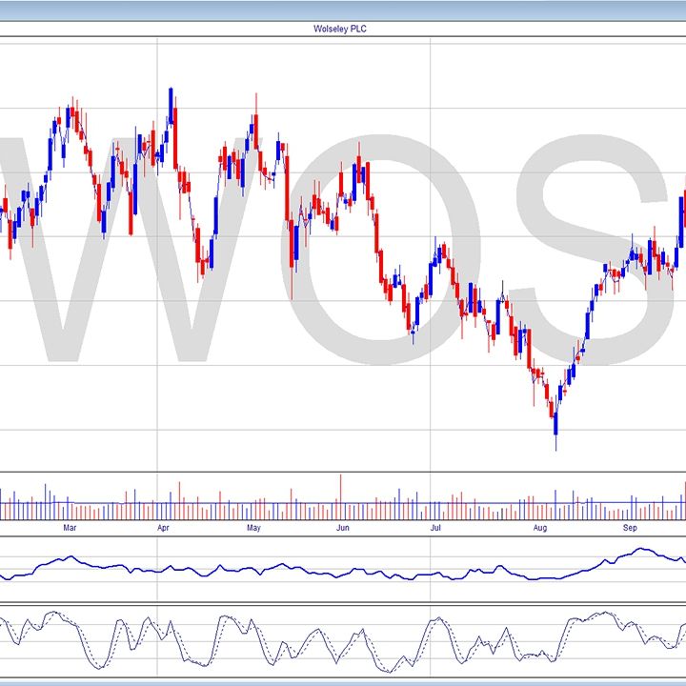Click the September peak of the blue indicator line

643,550
